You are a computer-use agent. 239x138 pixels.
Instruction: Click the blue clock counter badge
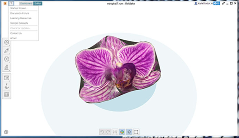217,3
